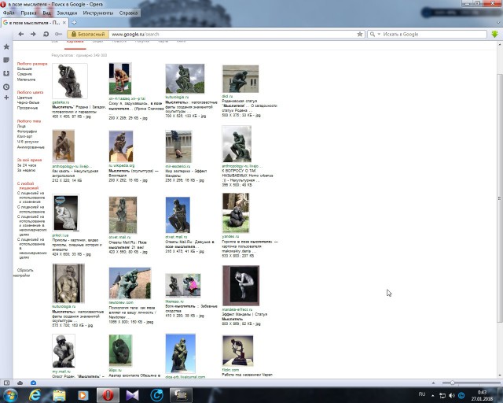Open the Файл menu
Image resolution: width=503 pixels, height=403 pixels.
coord(9,13)
